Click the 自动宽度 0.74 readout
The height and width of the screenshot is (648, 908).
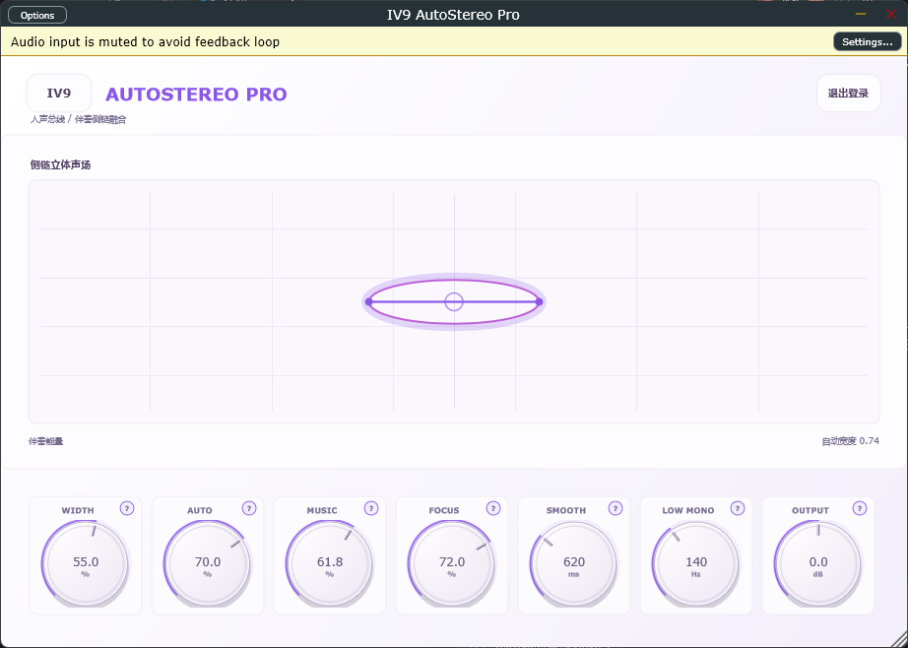[x=850, y=441]
